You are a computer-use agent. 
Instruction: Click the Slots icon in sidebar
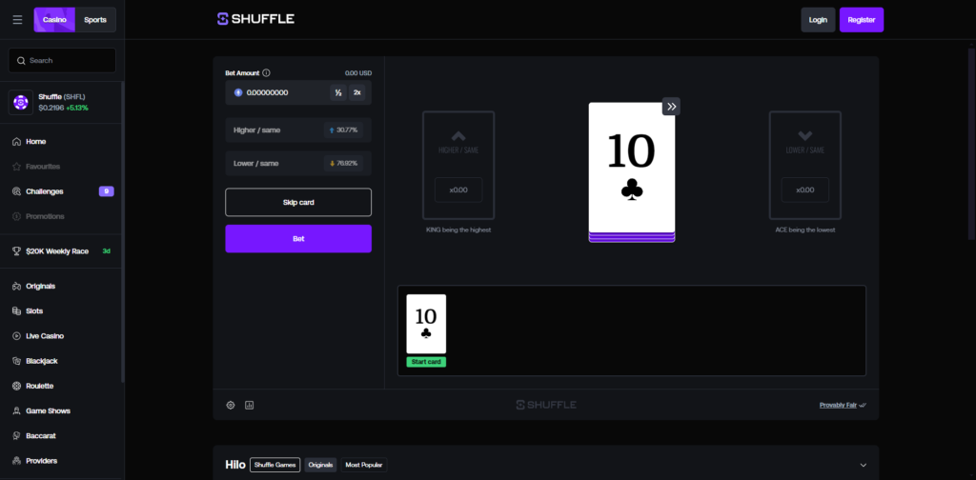coord(17,310)
